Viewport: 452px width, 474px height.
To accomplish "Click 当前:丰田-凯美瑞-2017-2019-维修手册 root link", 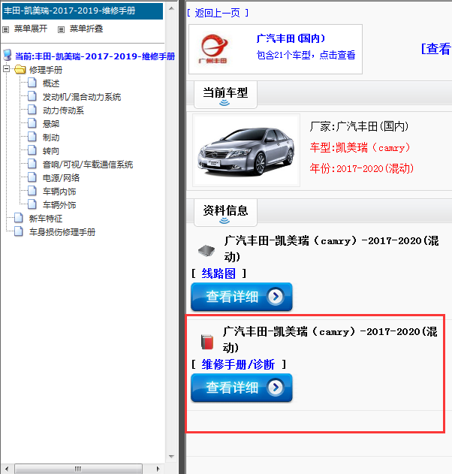I will (95, 56).
